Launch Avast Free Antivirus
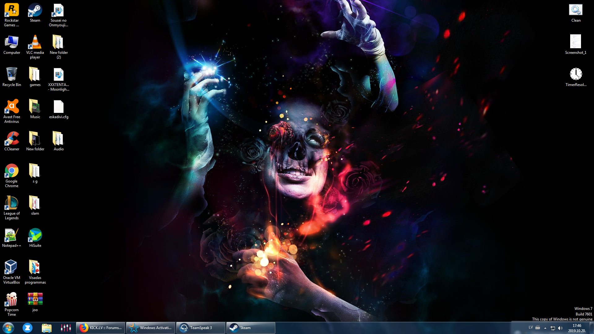 click(x=11, y=111)
